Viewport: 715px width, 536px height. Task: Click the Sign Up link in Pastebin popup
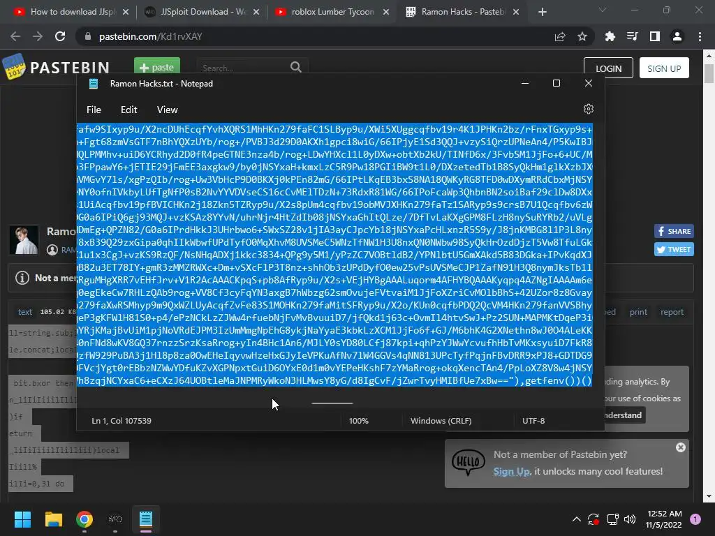point(511,471)
